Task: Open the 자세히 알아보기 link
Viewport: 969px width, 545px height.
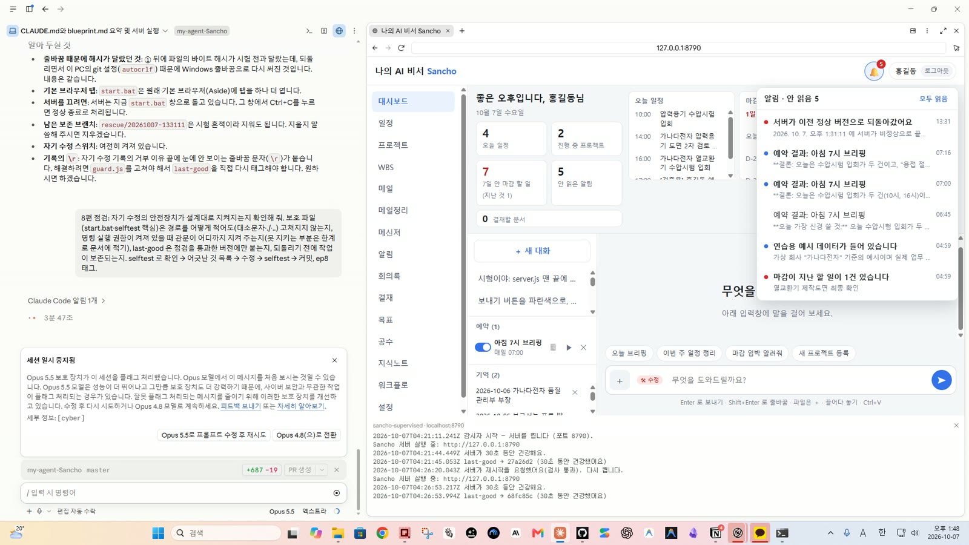Action: (x=301, y=406)
